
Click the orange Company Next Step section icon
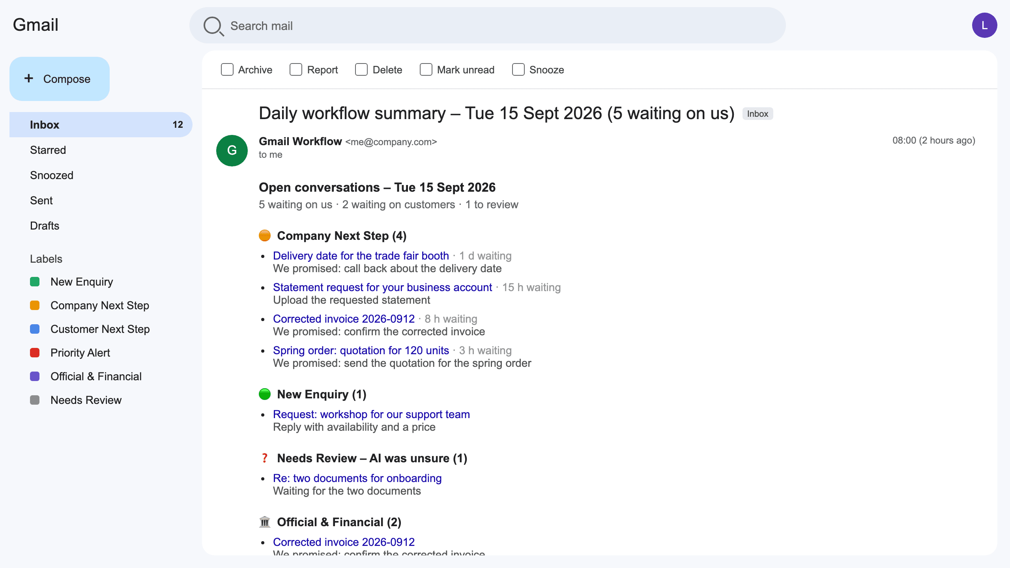click(265, 236)
